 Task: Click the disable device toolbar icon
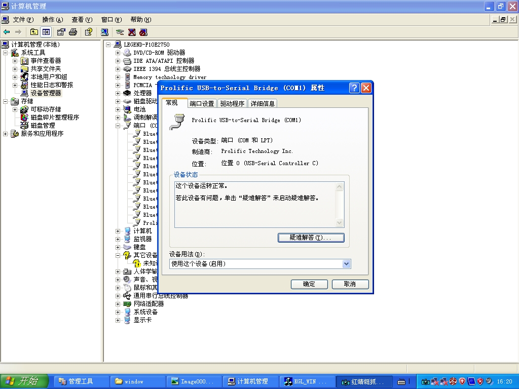click(143, 32)
